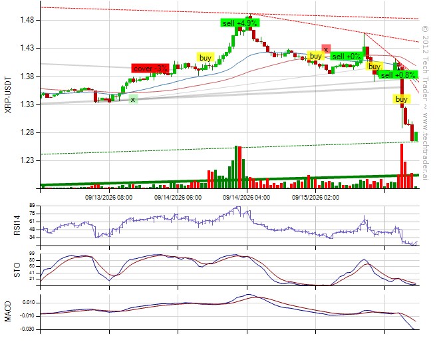Click the RSI14 indicator panel label
Screen dimensions: 437x342
(17, 226)
